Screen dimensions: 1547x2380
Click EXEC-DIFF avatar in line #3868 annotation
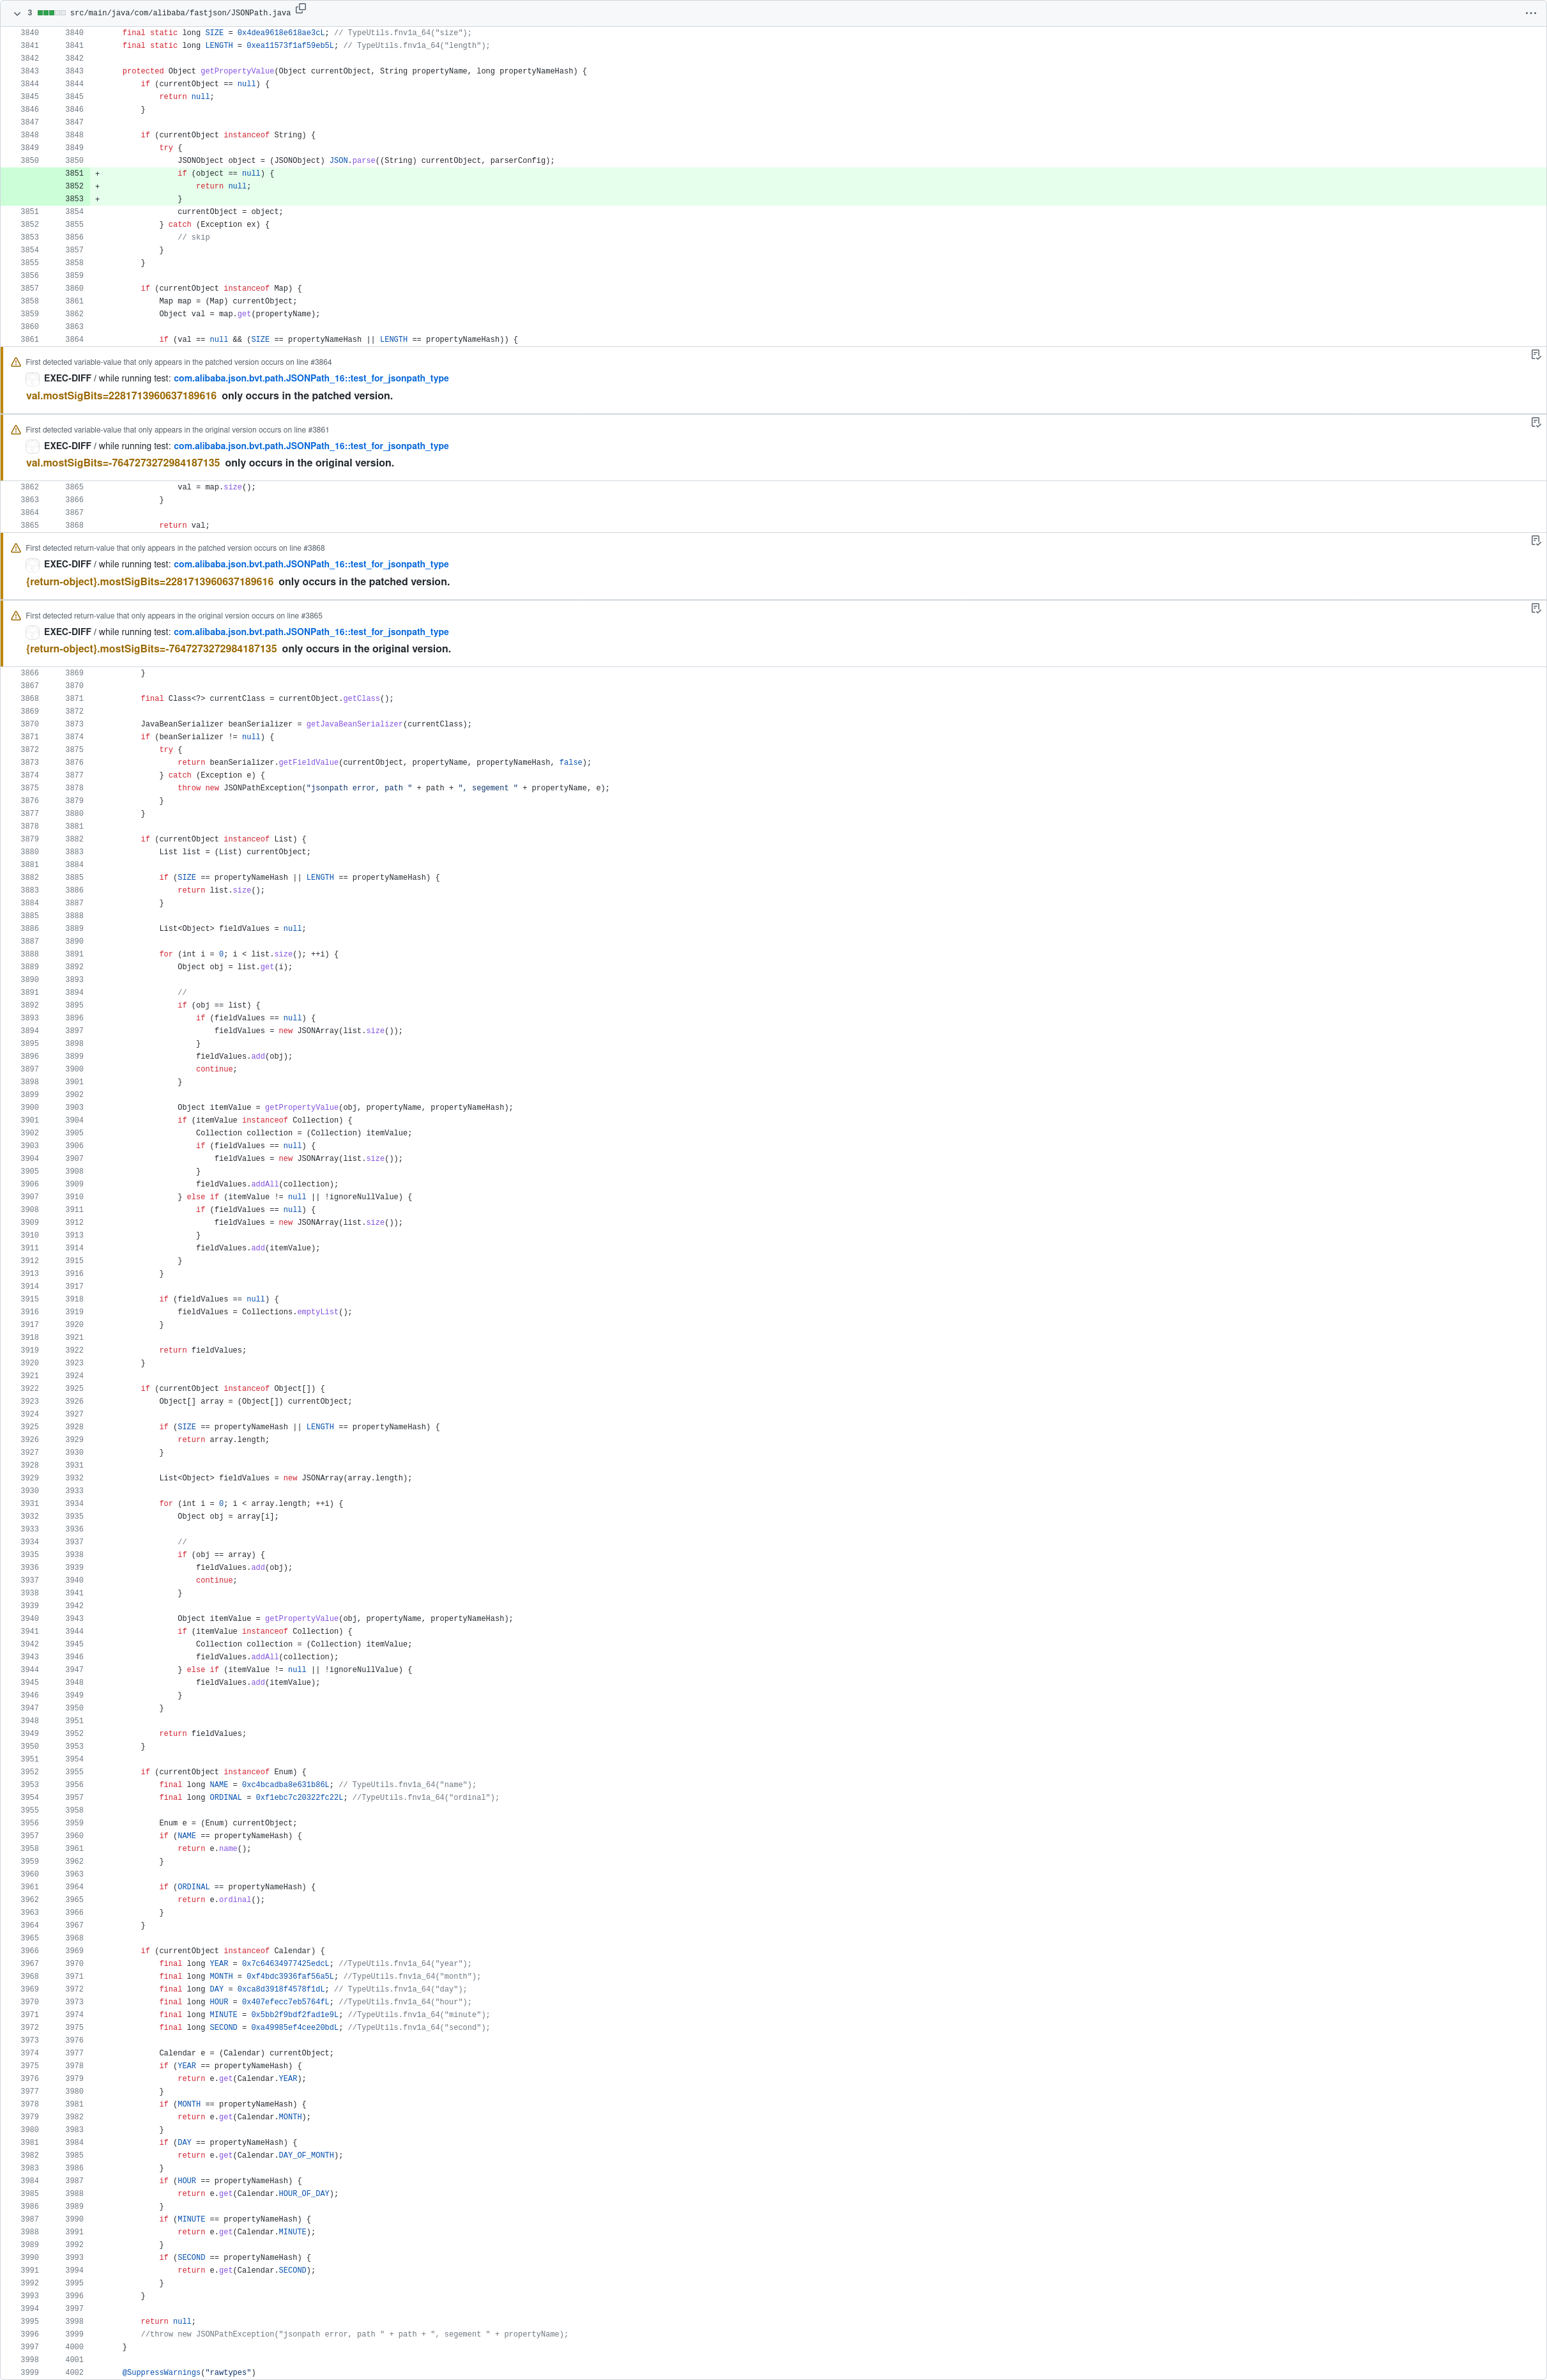[33, 565]
